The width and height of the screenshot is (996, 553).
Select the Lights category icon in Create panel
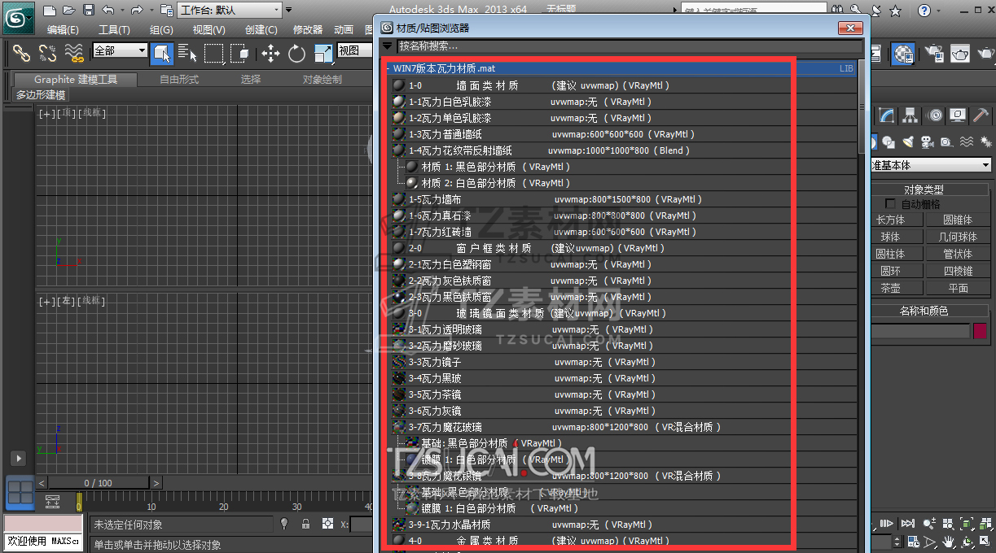click(907, 142)
